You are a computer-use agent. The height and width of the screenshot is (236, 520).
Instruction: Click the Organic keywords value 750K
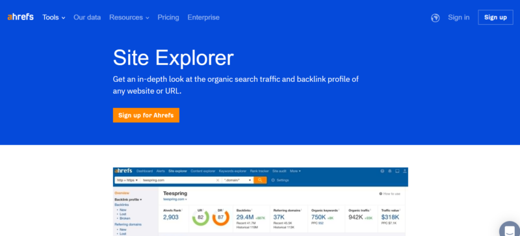point(318,217)
